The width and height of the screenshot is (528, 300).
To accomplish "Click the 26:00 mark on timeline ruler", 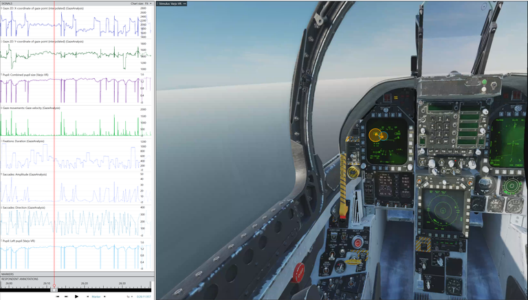I will (9, 284).
